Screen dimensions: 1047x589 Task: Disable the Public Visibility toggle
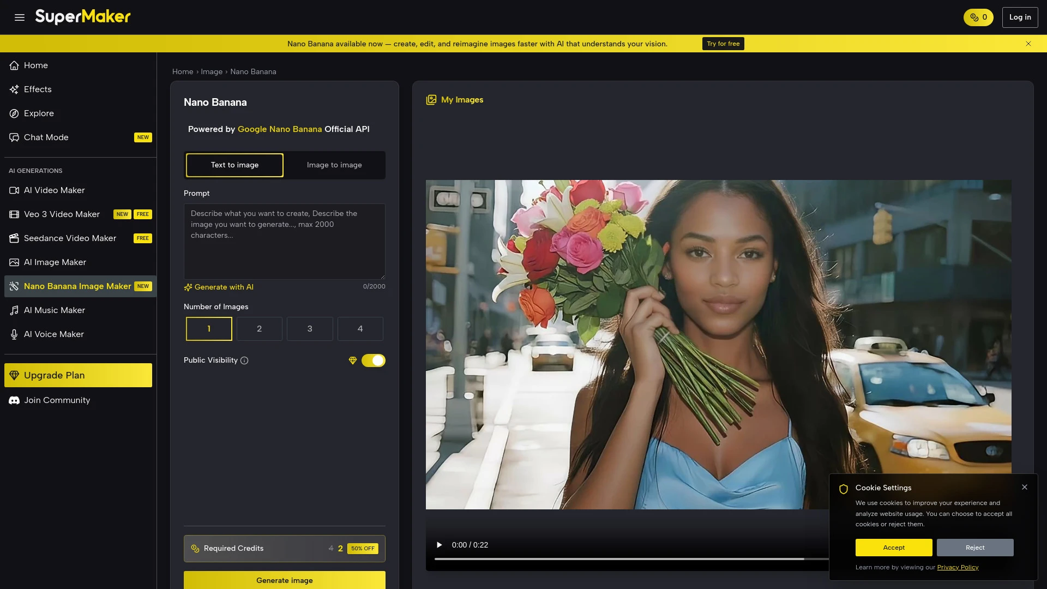[374, 360]
